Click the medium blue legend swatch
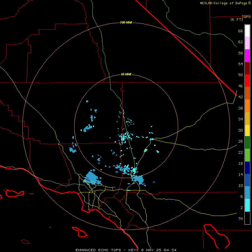Viewport: 252px width, 252px height. coord(247,180)
